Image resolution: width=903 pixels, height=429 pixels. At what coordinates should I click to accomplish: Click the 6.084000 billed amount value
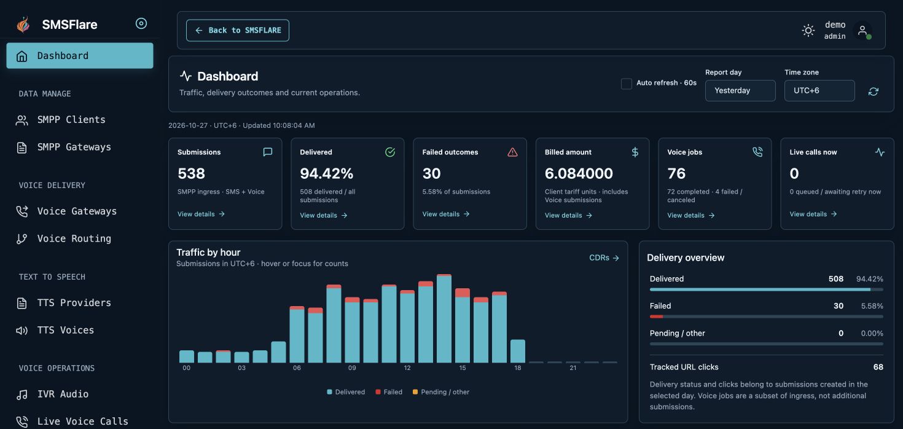tap(579, 174)
